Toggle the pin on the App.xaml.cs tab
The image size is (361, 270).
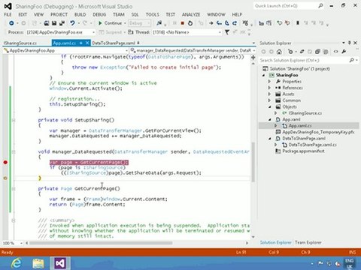pyautogui.click(x=80, y=43)
